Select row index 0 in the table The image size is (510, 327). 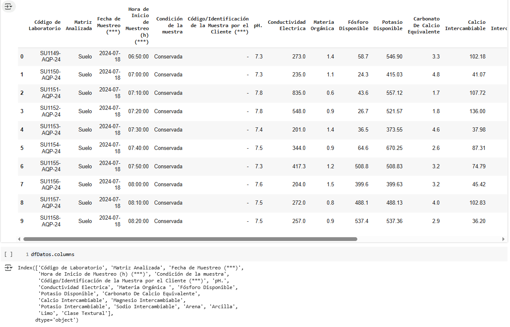coord(22,57)
